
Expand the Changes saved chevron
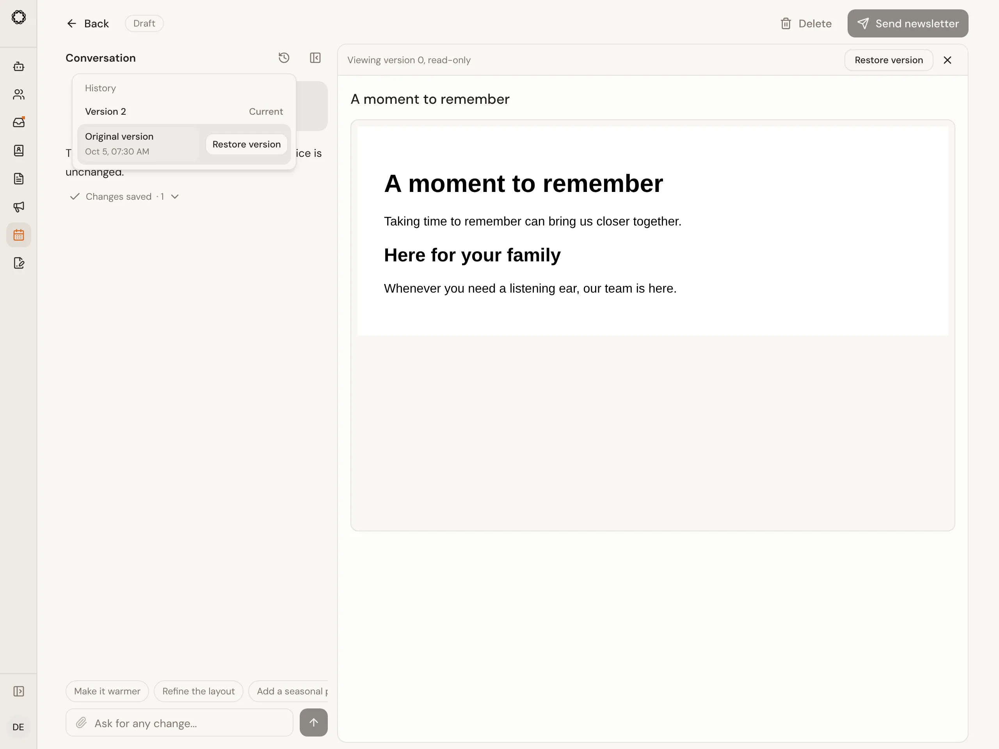175,196
